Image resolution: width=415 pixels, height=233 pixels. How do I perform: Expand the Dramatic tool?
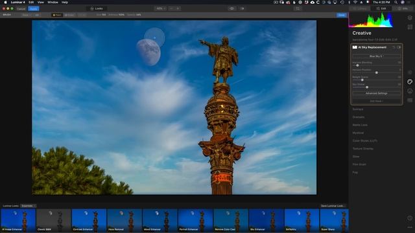coord(359,117)
